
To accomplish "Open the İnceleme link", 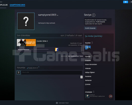I will (88, 76).
